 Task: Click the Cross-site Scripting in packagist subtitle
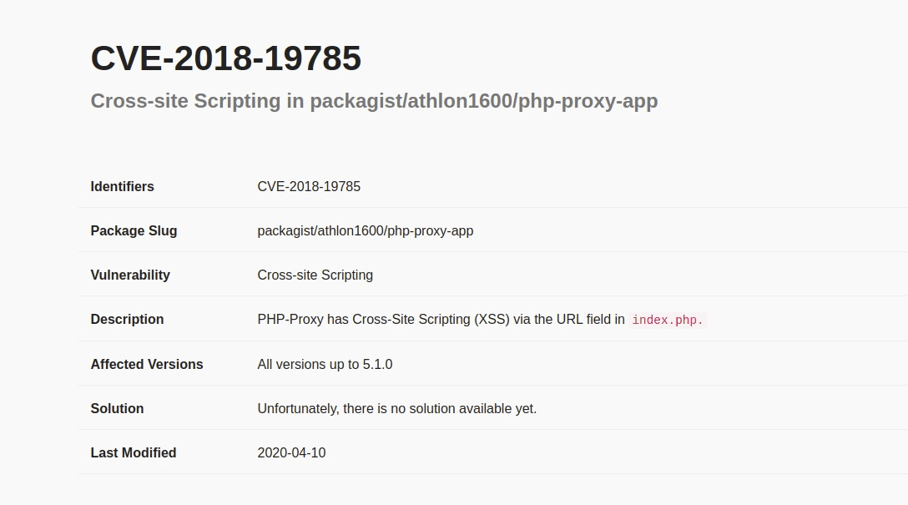point(374,101)
